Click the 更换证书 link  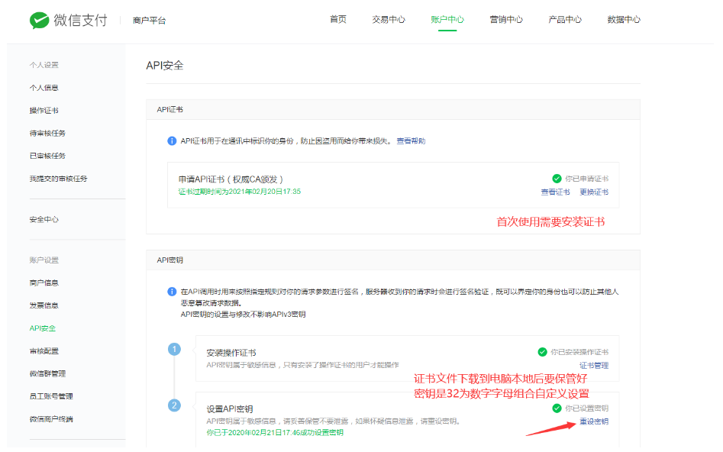pyautogui.click(x=594, y=192)
